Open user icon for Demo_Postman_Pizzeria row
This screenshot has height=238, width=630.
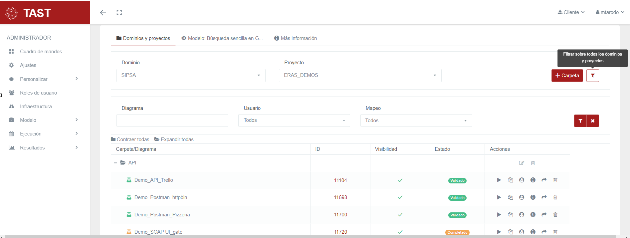click(x=522, y=215)
